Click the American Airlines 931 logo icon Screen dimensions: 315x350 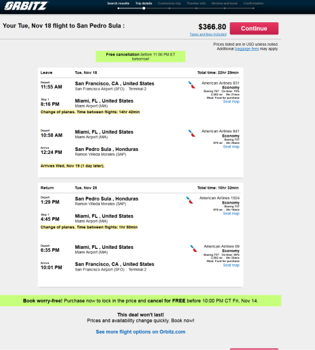[x=192, y=85]
